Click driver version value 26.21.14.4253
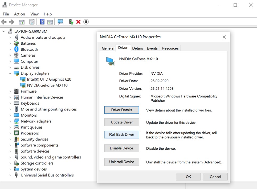 [x=162, y=89]
